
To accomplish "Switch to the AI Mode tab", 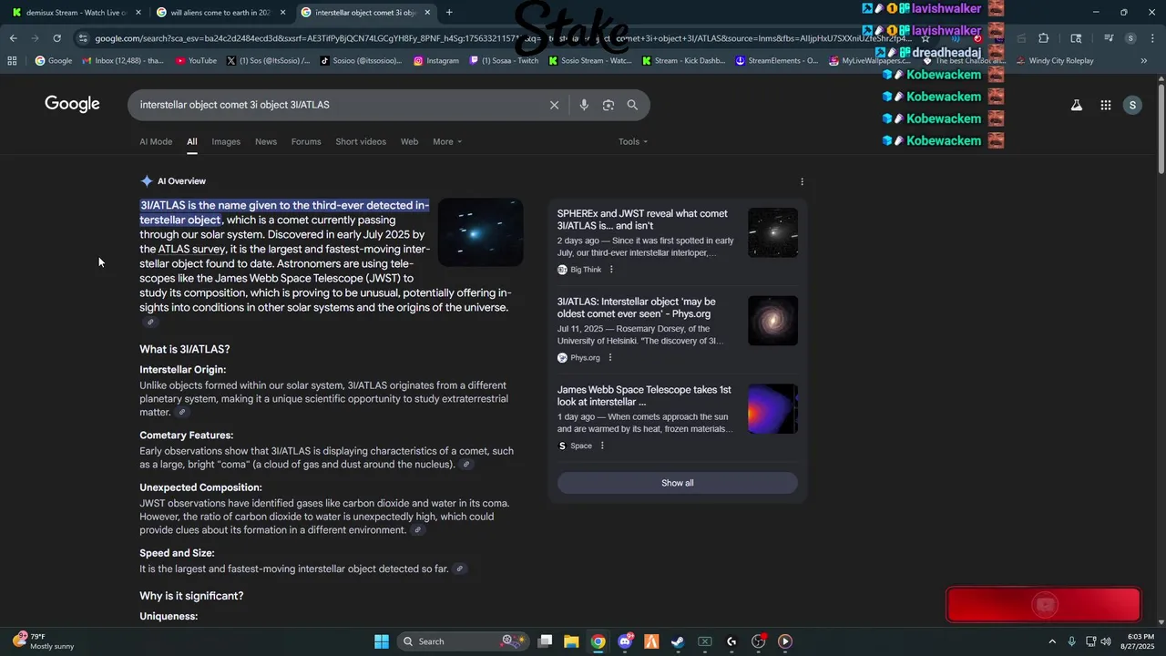I will point(156,141).
